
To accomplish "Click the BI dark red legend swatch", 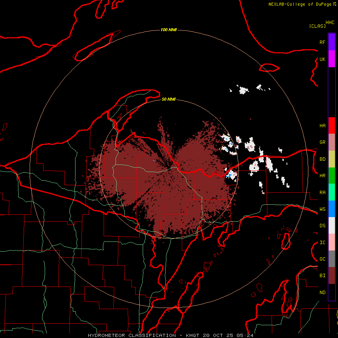I will pyautogui.click(x=332, y=276).
